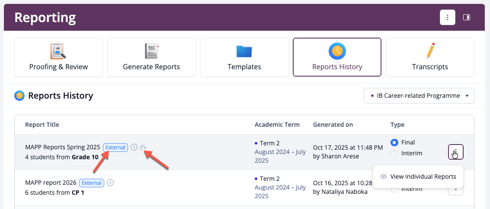This screenshot has height=209, width=490.
Task: Switch to the Generate Reports tab
Action: 151,57
